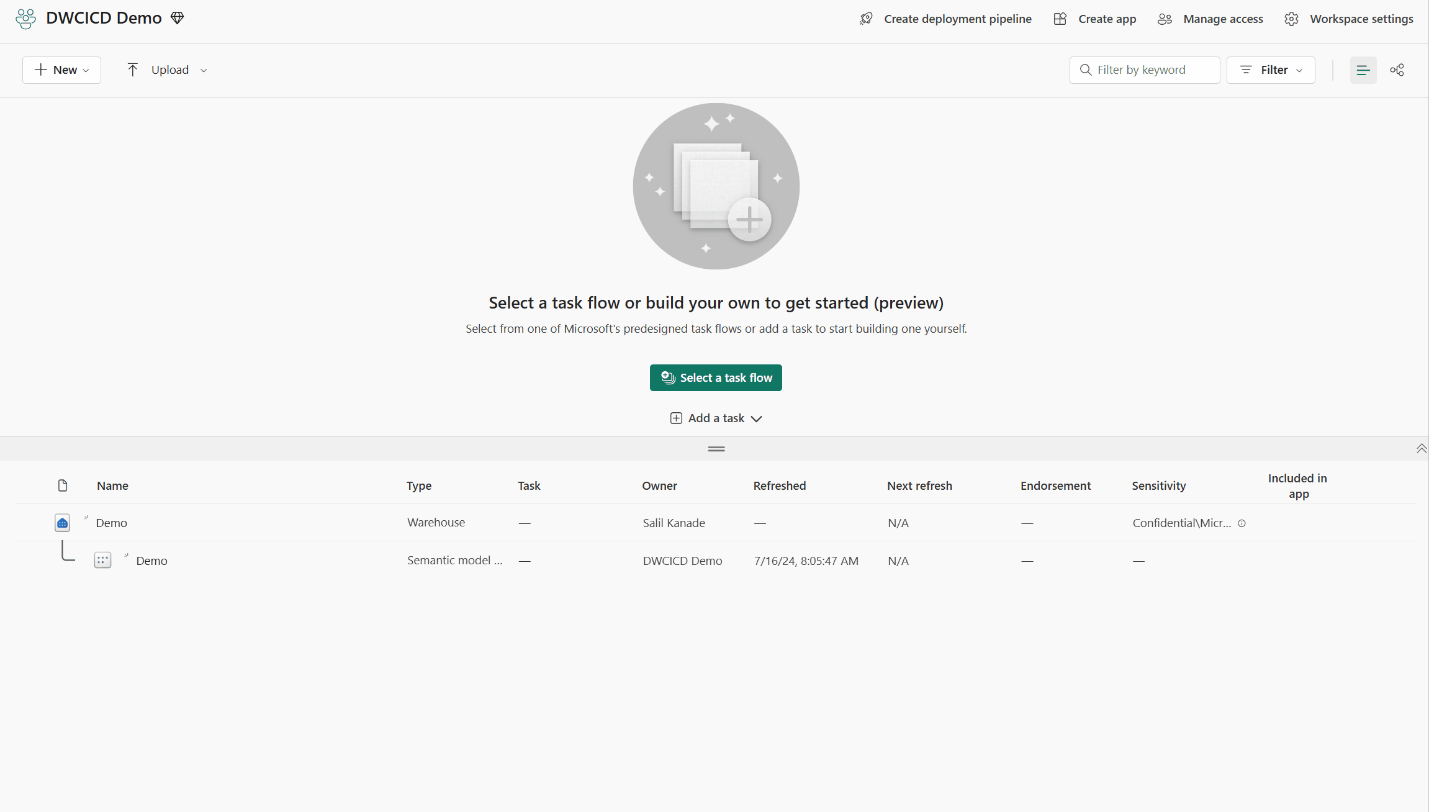Viewport: 1429px width, 812px height.
Task: Click the sensitivity info icon for Demo warehouse
Action: [1242, 523]
